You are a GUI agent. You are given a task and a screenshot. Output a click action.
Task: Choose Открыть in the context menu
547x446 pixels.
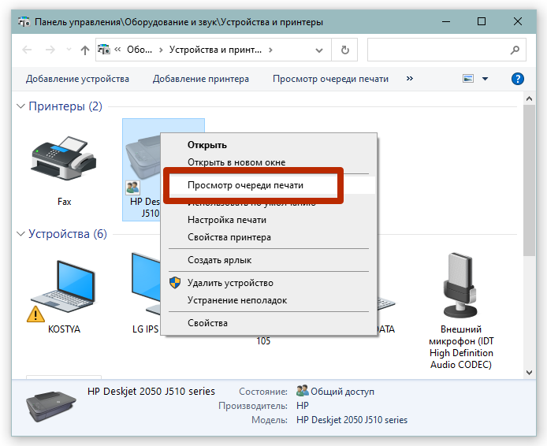(269, 145)
